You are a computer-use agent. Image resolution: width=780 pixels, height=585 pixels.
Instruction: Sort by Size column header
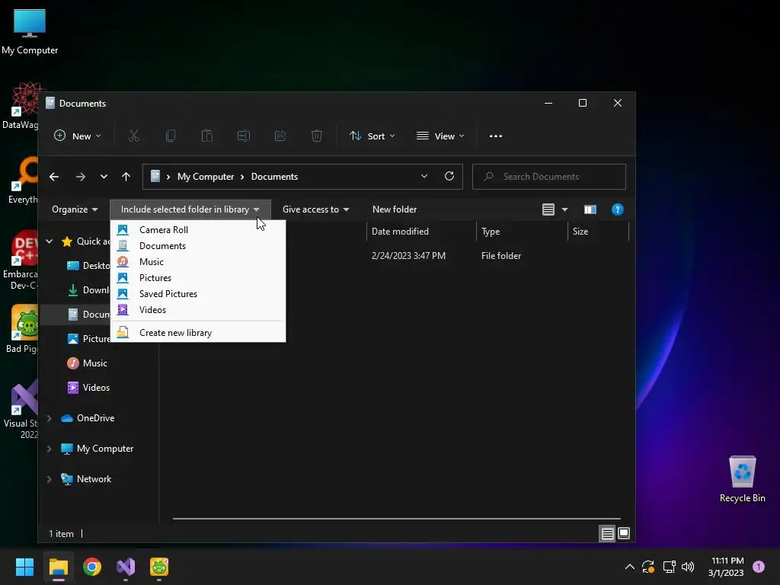pos(599,232)
